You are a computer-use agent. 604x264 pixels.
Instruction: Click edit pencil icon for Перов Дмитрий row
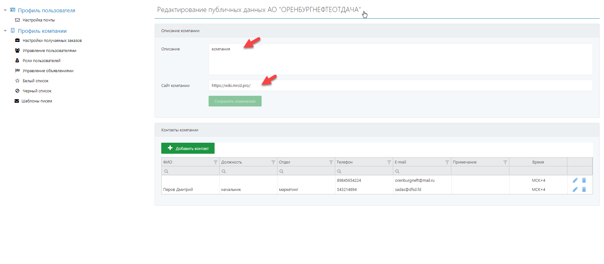pyautogui.click(x=575, y=189)
